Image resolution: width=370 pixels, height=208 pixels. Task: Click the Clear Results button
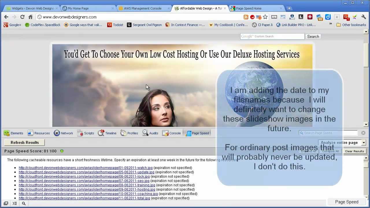pos(354,151)
